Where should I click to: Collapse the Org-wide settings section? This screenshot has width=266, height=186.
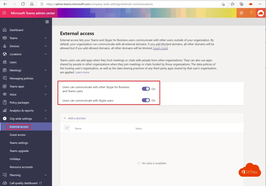(x=46, y=119)
